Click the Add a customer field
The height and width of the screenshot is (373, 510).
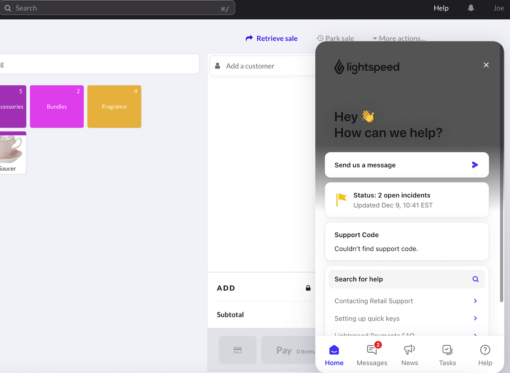(262, 66)
